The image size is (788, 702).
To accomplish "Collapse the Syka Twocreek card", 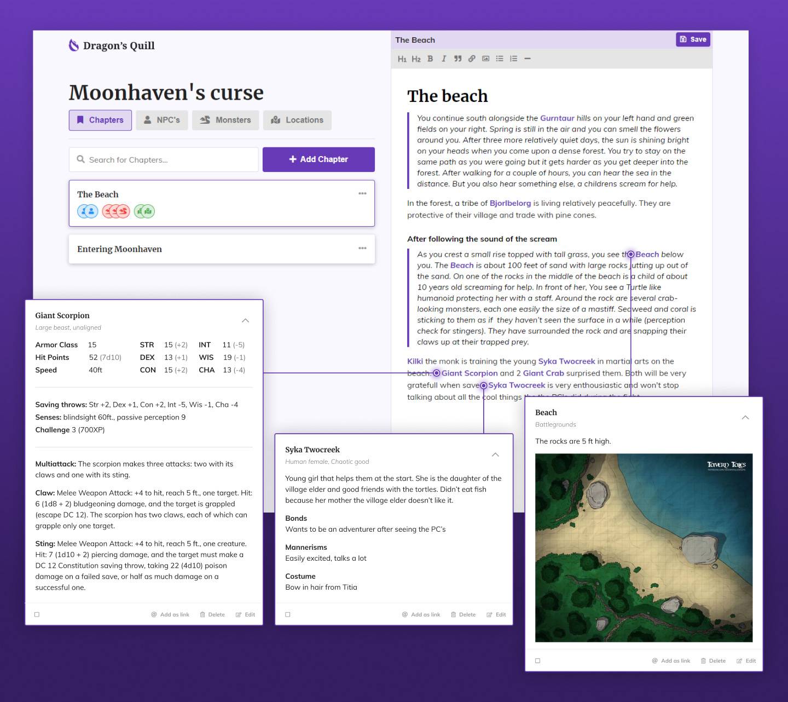I will [495, 454].
